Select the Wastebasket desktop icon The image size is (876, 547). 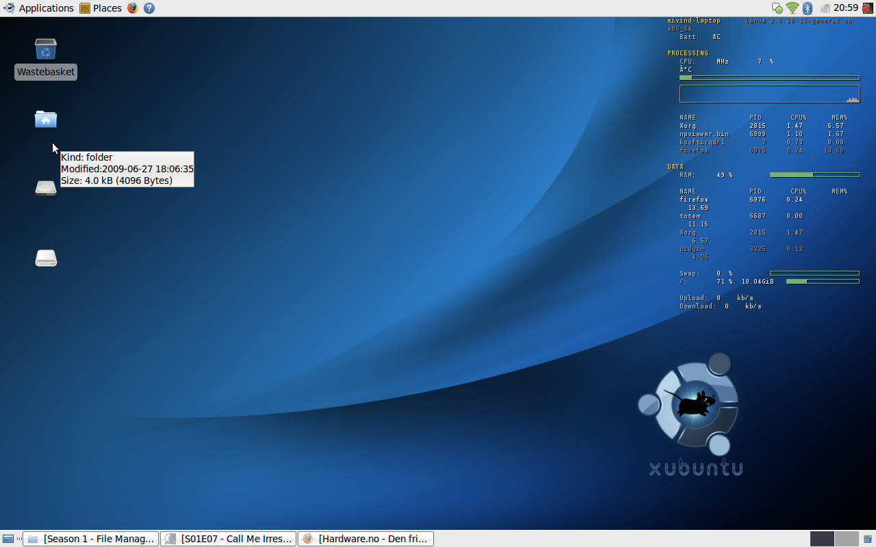[46, 49]
